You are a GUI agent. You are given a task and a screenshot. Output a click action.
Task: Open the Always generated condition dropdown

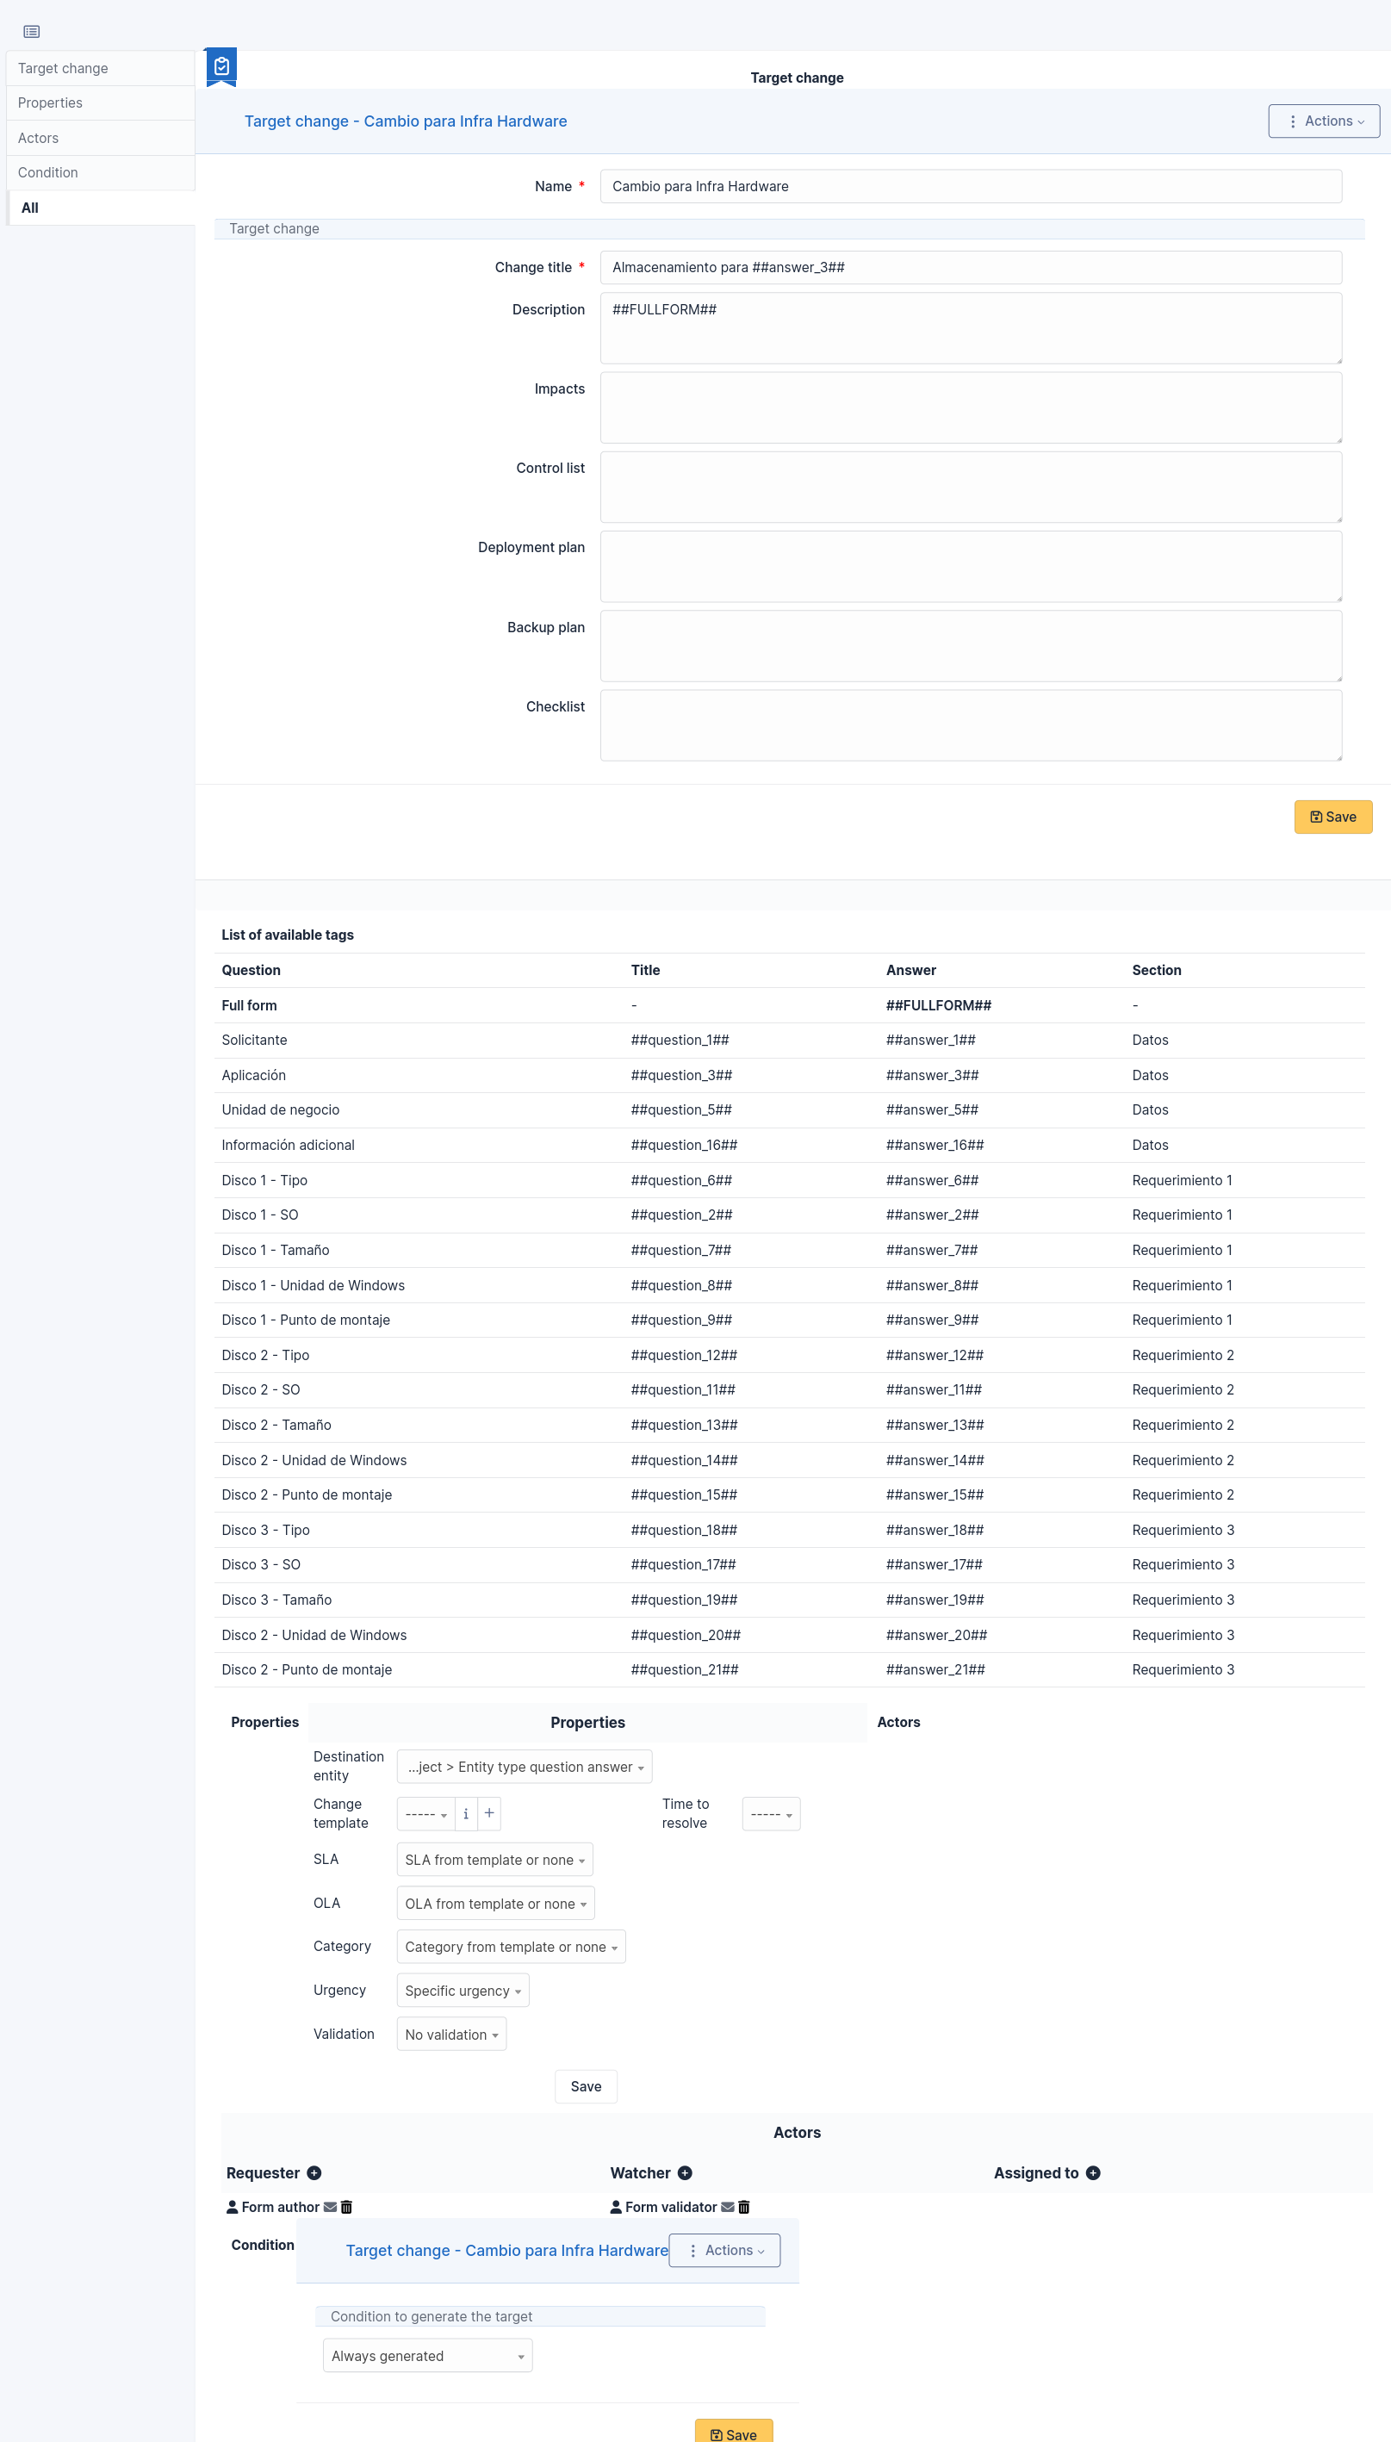(x=426, y=2355)
